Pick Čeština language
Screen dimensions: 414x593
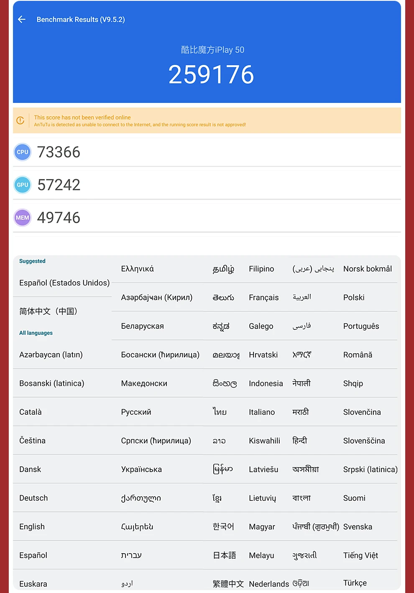point(32,441)
